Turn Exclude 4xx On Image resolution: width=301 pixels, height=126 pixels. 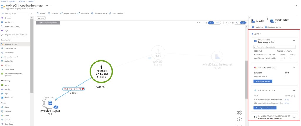211,23
